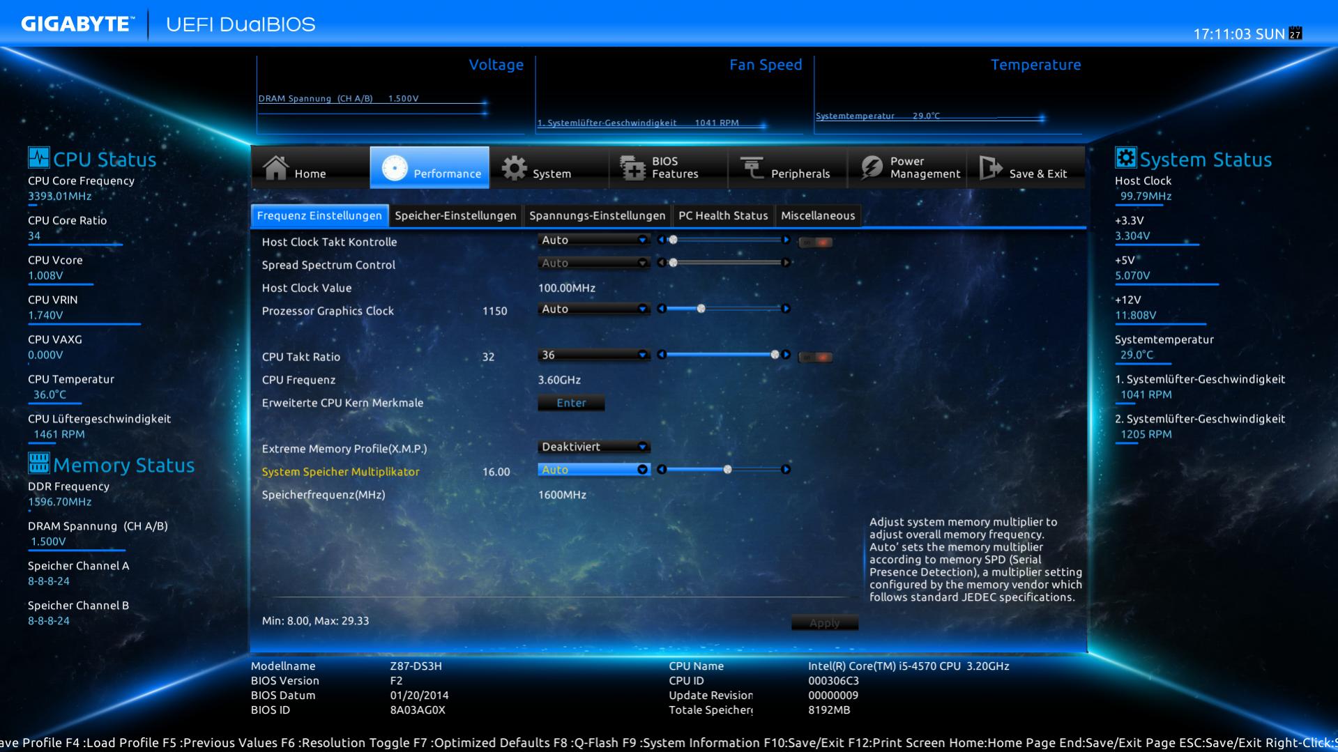Click Spread Spectrum Control slider right arrow
The image size is (1338, 752).
click(786, 263)
